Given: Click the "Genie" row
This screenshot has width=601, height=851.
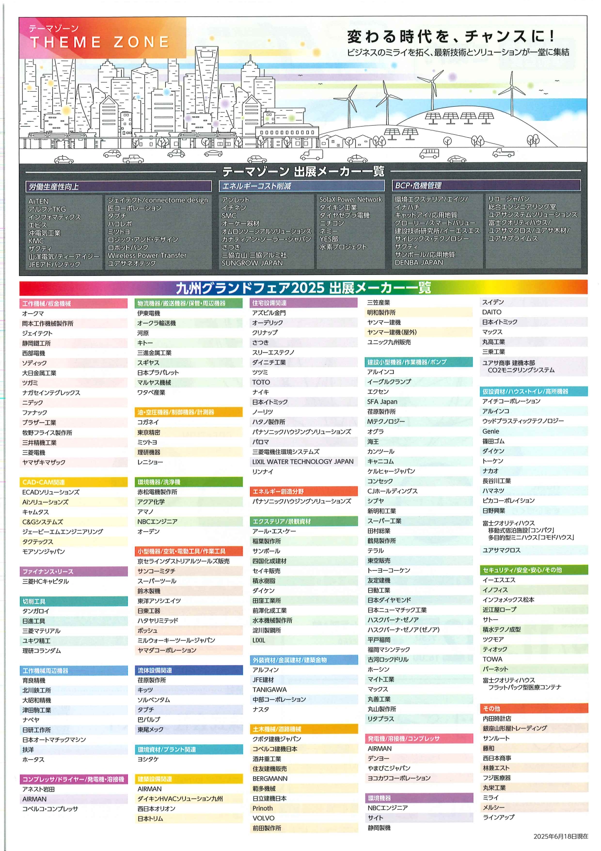Looking at the screenshot, I should coord(534,431).
